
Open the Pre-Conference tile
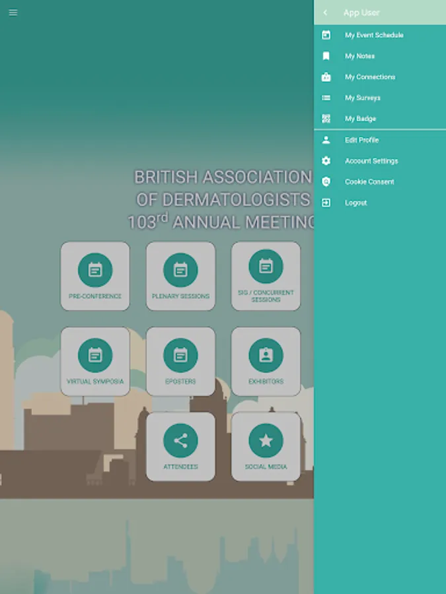pyautogui.click(x=94, y=276)
